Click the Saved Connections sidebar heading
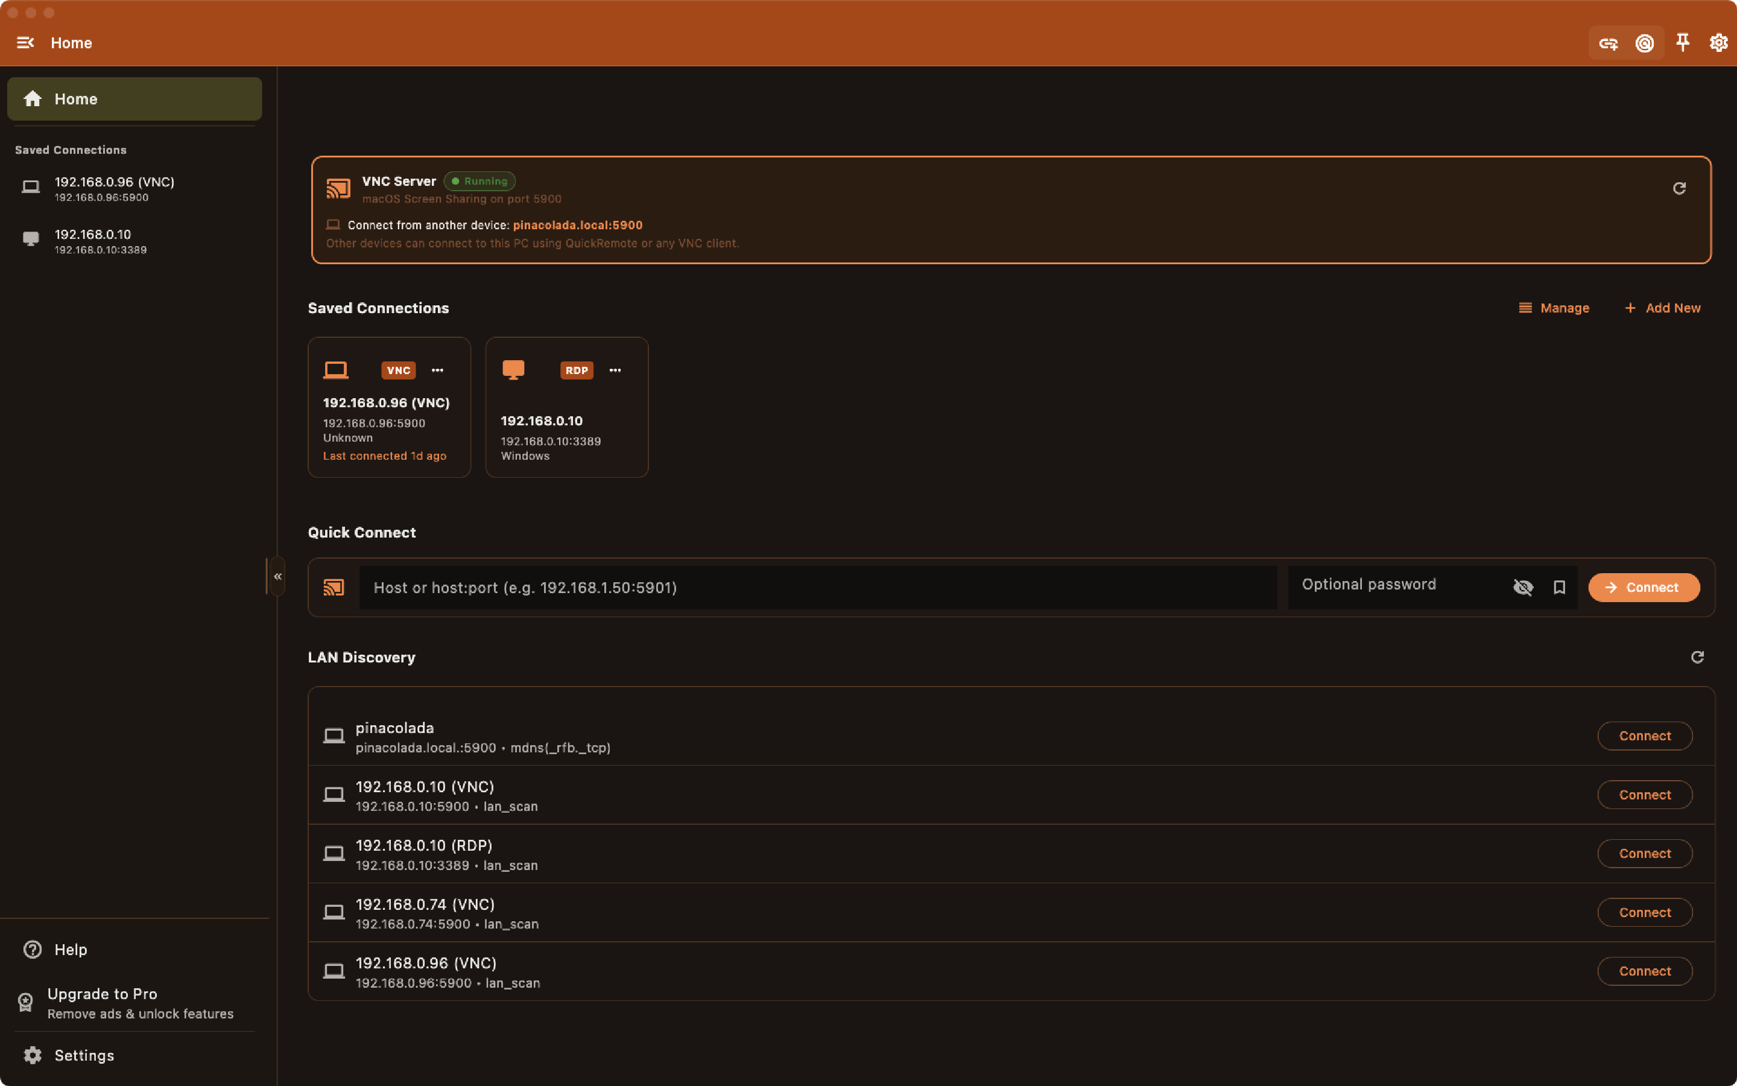The height and width of the screenshot is (1086, 1737). (x=71, y=150)
